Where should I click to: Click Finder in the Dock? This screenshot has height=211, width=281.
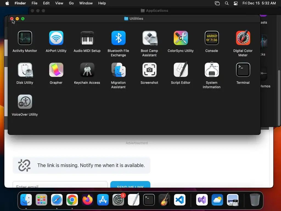point(26,200)
